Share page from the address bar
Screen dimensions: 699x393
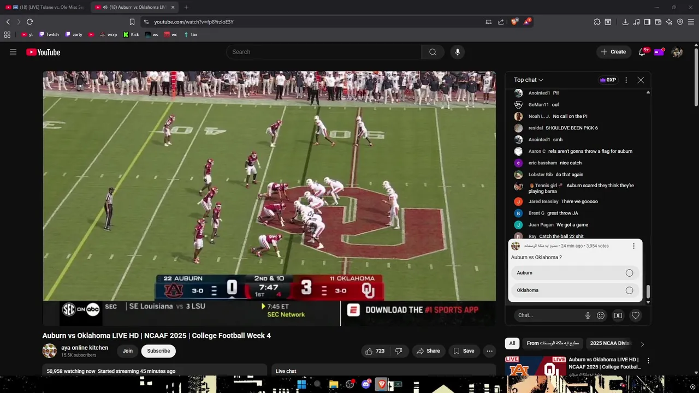(501, 22)
